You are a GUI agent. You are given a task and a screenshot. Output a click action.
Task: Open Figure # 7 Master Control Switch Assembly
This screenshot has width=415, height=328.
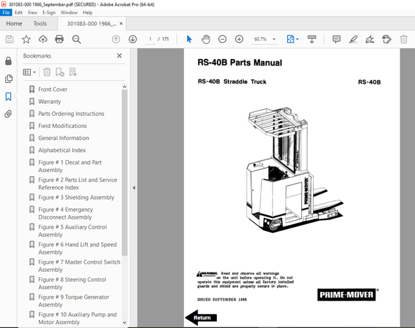[79, 266]
